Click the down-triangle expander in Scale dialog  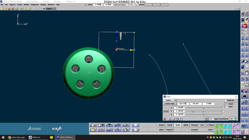tap(181, 119)
